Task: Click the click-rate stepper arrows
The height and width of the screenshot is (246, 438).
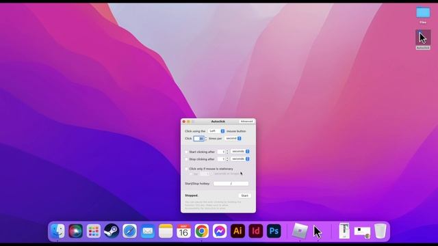Action: click(x=206, y=139)
